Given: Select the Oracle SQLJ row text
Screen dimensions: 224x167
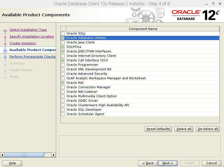Looking at the screenshot, I should tap(76, 34).
